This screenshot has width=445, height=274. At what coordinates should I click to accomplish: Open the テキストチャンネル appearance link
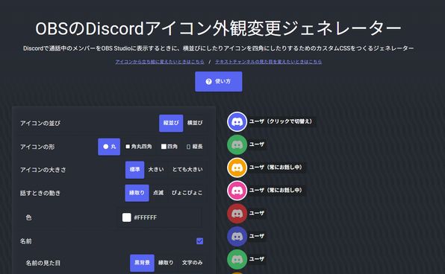click(268, 62)
